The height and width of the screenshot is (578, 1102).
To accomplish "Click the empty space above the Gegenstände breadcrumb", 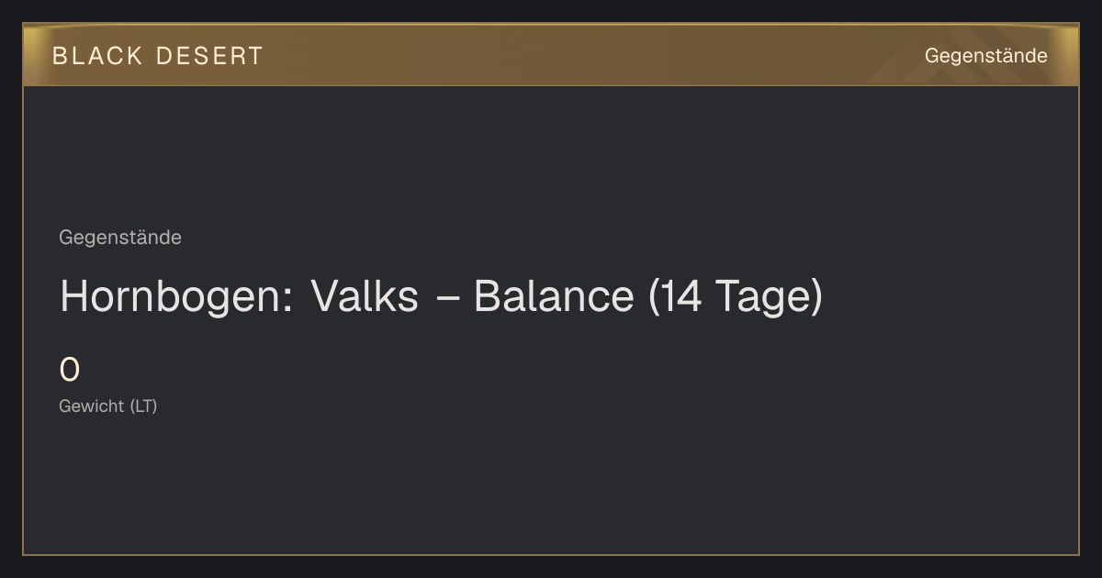I will (x=551, y=156).
